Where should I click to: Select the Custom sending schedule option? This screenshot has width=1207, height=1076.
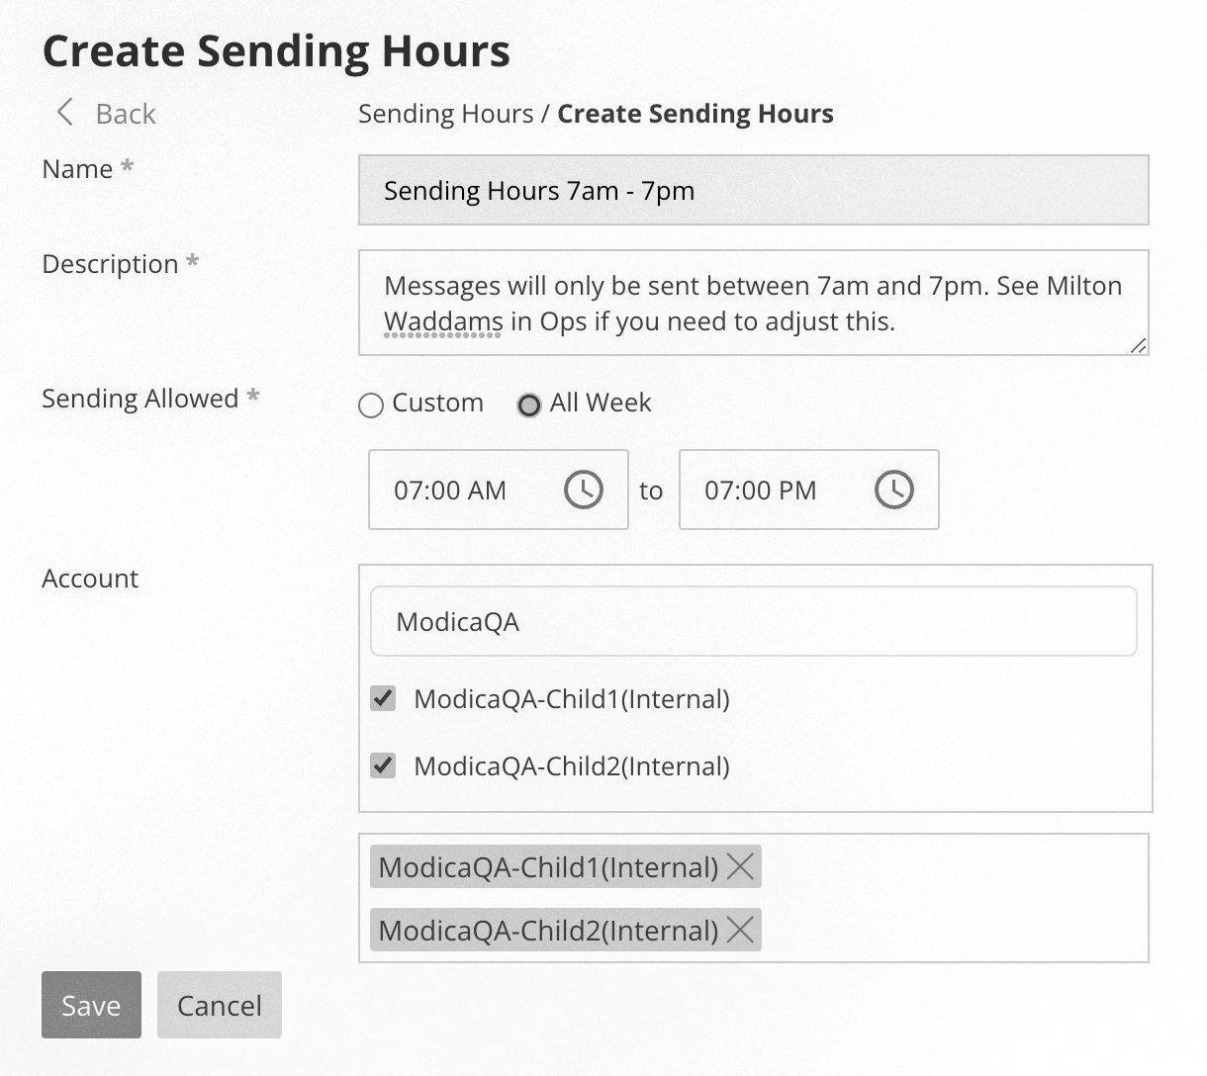[x=370, y=404]
